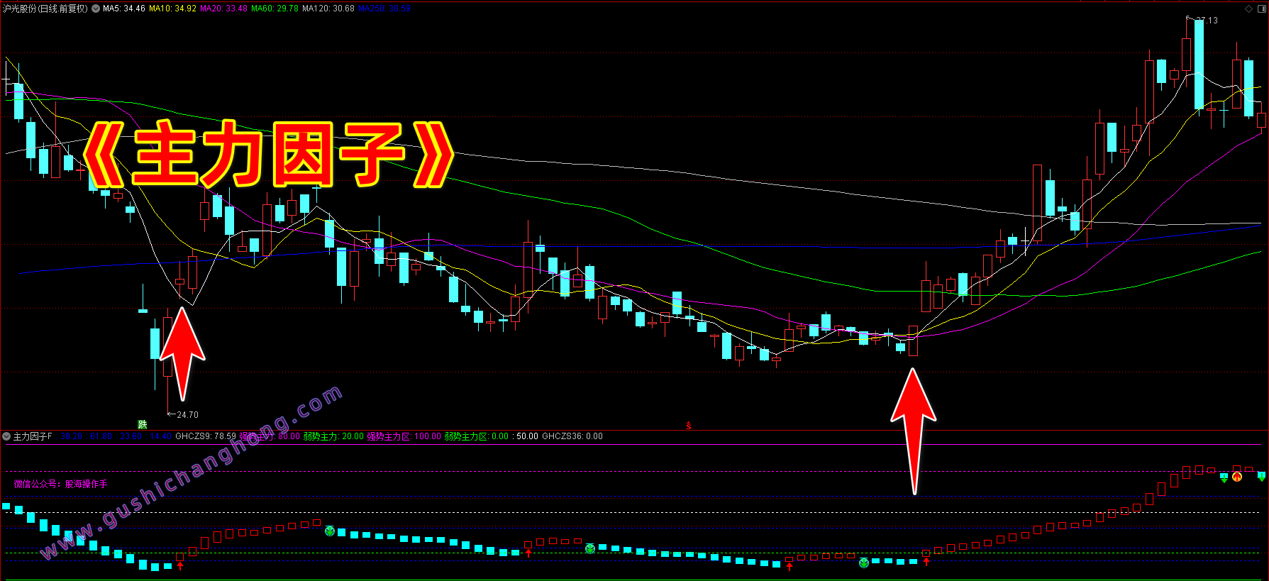Image resolution: width=1269 pixels, height=581 pixels.
Task: Open the main chart indicator dropdown arrow
Action: (96, 9)
